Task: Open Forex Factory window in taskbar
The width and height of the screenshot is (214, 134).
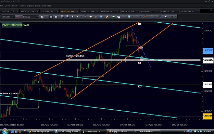Action: tap(40, 132)
